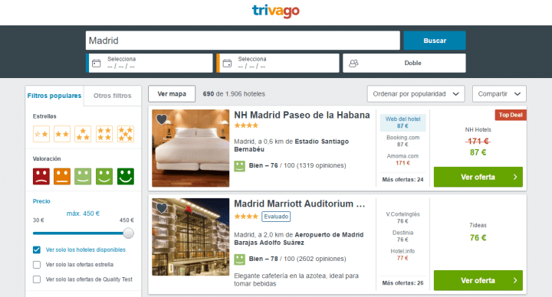This screenshot has width=552, height=297.
Task: Click the '7ideas' provider label
Action: pos(478,225)
